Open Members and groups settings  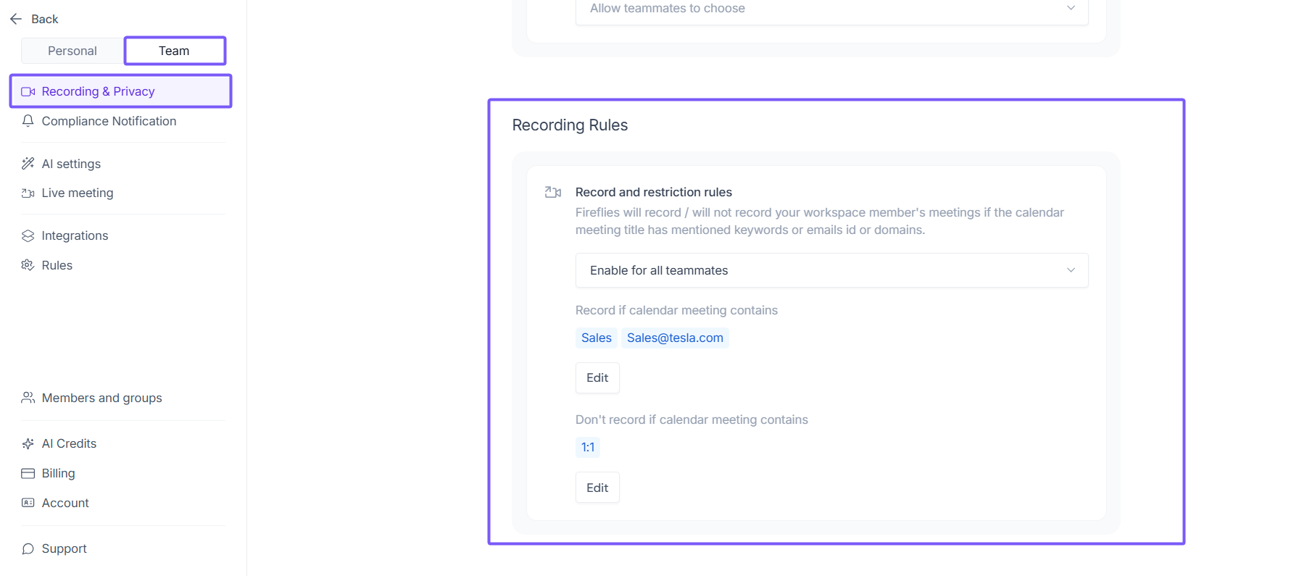tap(101, 398)
